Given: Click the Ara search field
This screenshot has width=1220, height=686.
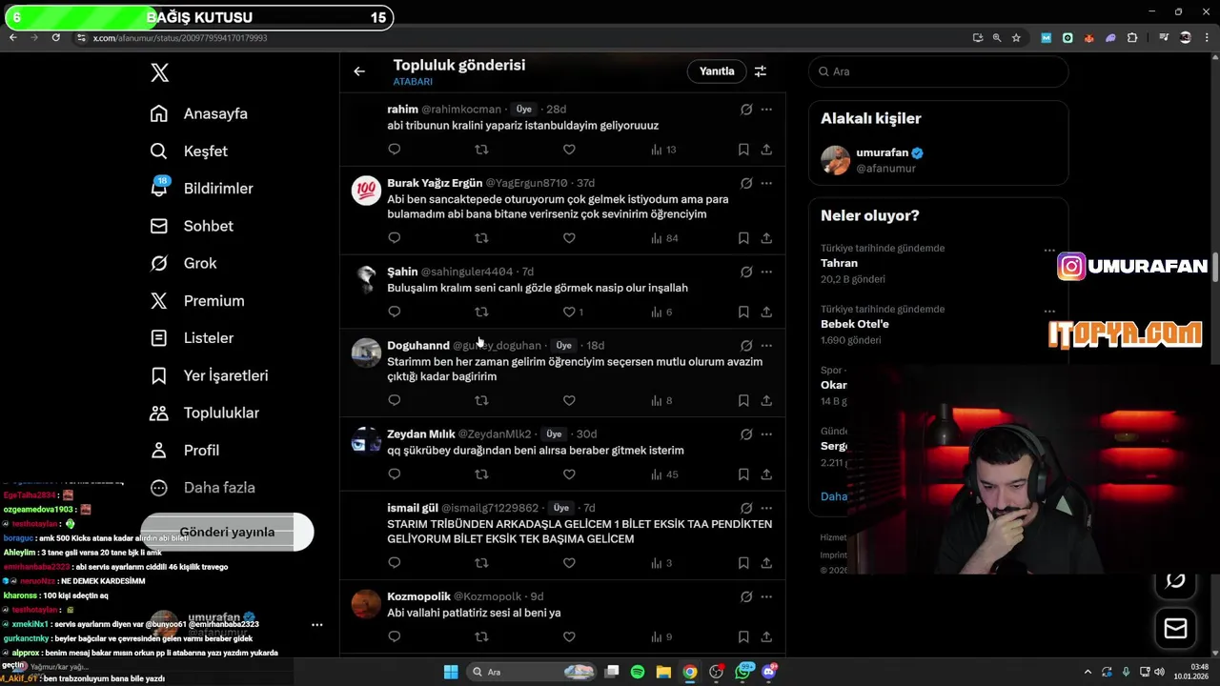Looking at the screenshot, I should click(x=939, y=71).
